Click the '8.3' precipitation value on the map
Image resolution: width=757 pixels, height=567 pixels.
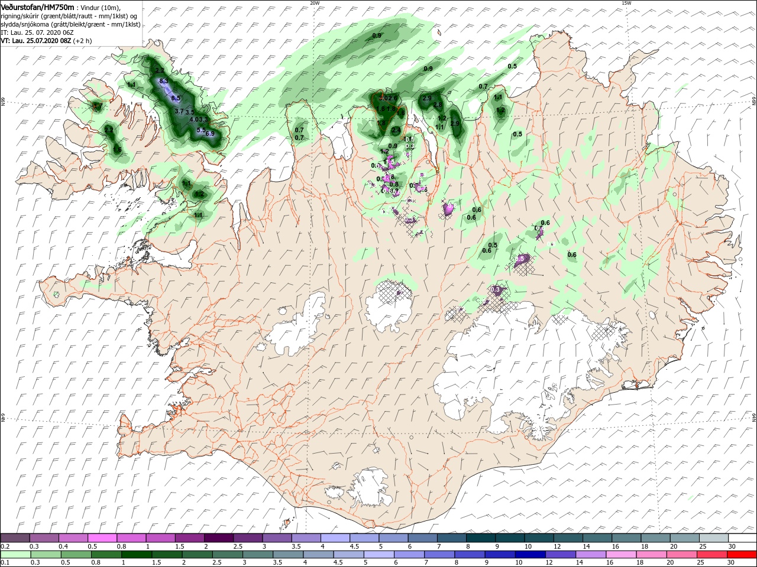[164, 81]
